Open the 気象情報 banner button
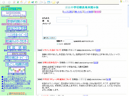This screenshot has width=129, height=97. click(x=17, y=47)
